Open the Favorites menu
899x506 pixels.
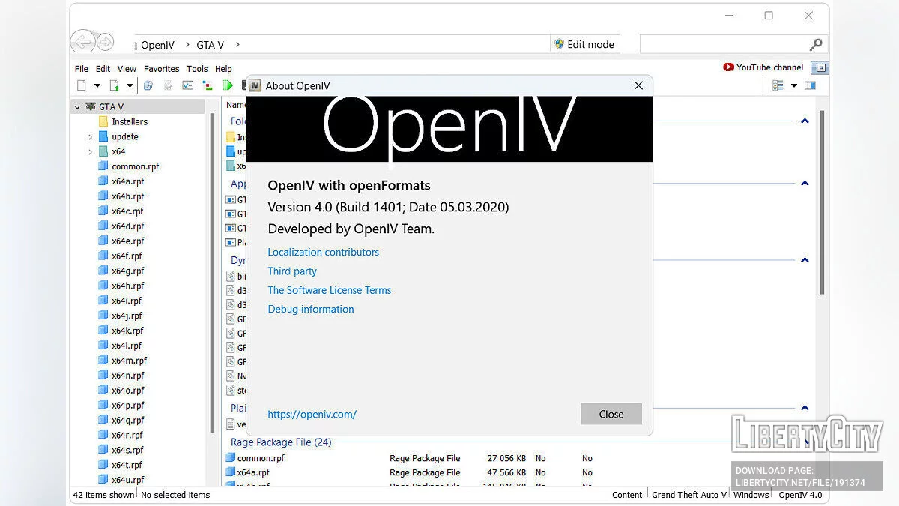(x=162, y=69)
